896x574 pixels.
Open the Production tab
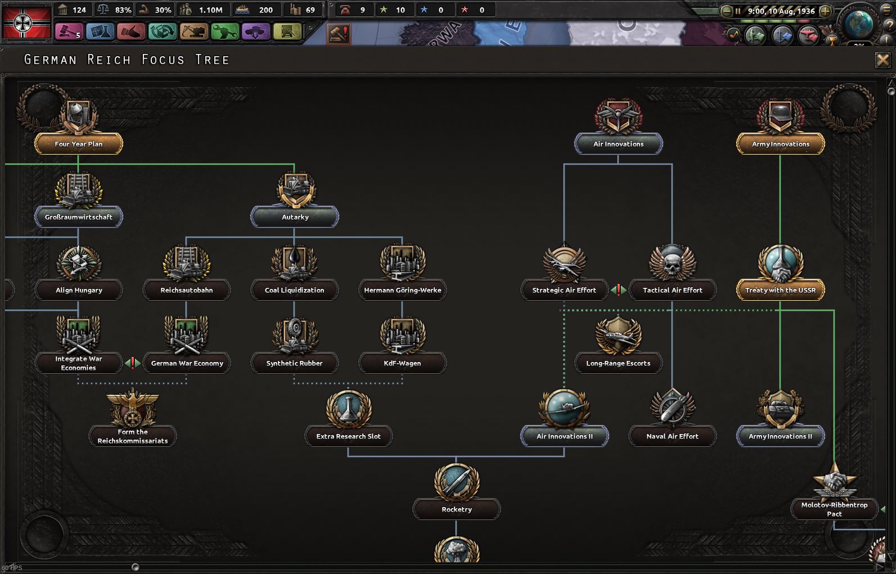pos(225,32)
